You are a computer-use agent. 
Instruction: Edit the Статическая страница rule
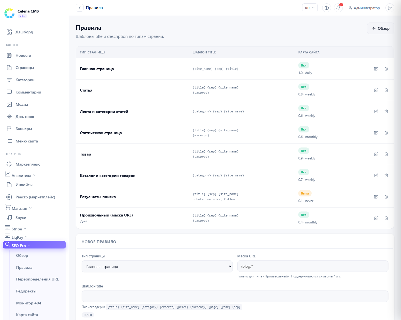[x=376, y=133]
